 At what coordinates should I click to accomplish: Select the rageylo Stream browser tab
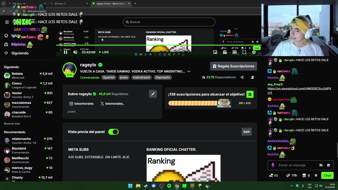tap(111, 4)
